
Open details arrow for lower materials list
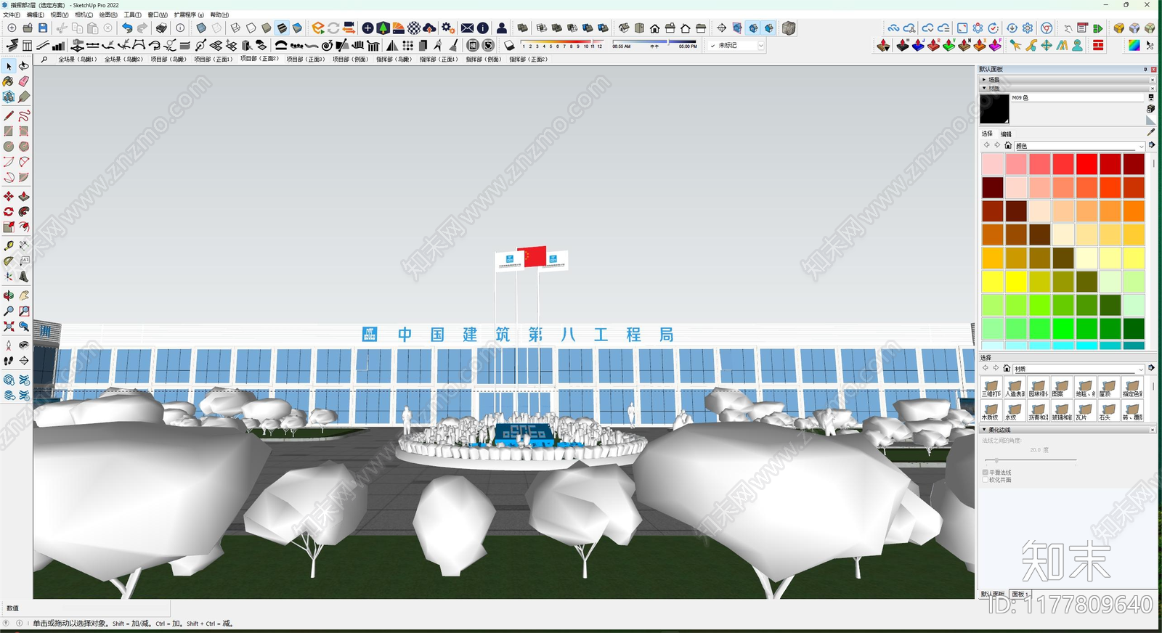(1152, 368)
